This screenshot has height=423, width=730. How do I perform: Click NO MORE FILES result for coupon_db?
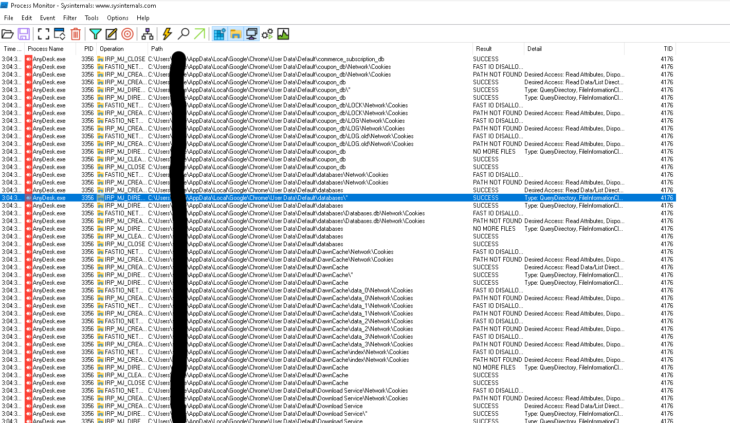pyautogui.click(x=494, y=152)
